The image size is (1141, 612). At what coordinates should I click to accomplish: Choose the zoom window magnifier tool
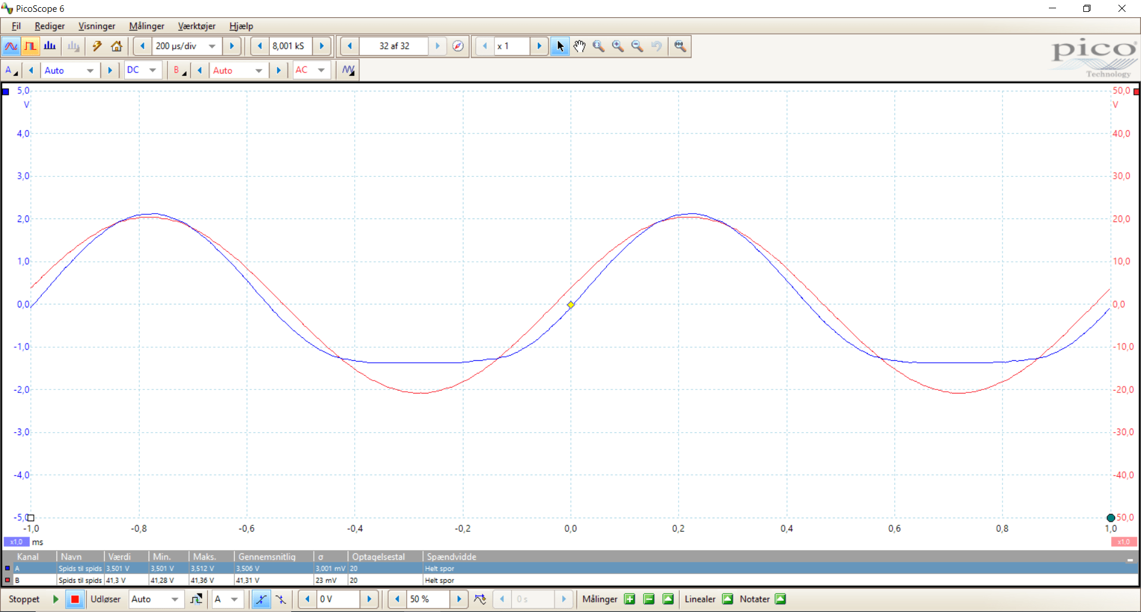[x=598, y=46]
